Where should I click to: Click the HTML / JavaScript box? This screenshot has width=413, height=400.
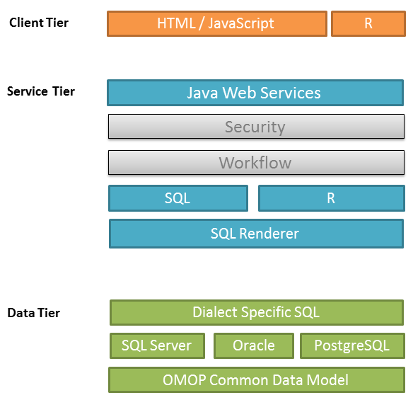click(x=217, y=24)
